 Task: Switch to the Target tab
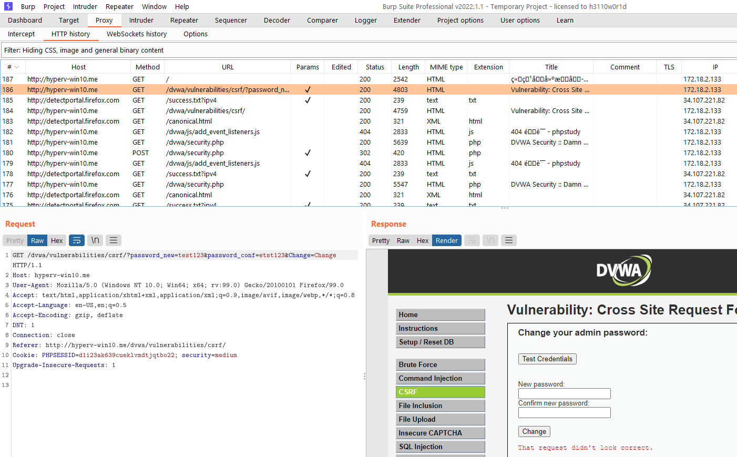coord(69,20)
